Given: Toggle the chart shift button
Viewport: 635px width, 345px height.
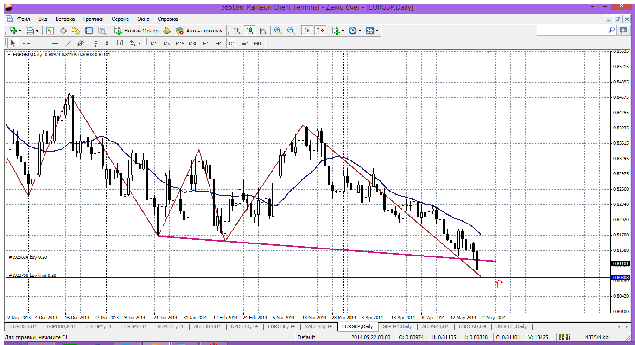Looking at the screenshot, I should click(x=320, y=31).
